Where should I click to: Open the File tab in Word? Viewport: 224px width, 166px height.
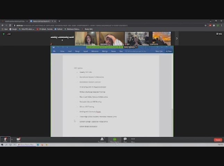click(x=54, y=51)
